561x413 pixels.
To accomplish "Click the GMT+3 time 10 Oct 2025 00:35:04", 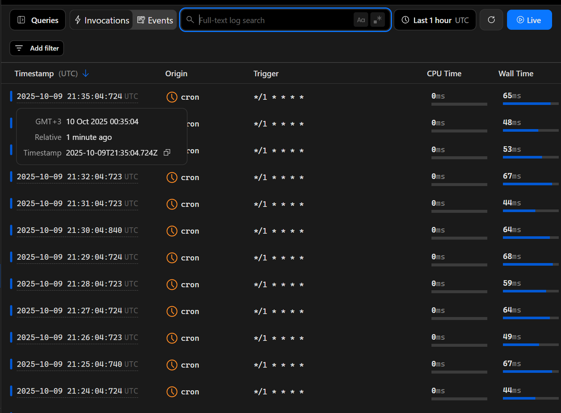I will pyautogui.click(x=102, y=122).
